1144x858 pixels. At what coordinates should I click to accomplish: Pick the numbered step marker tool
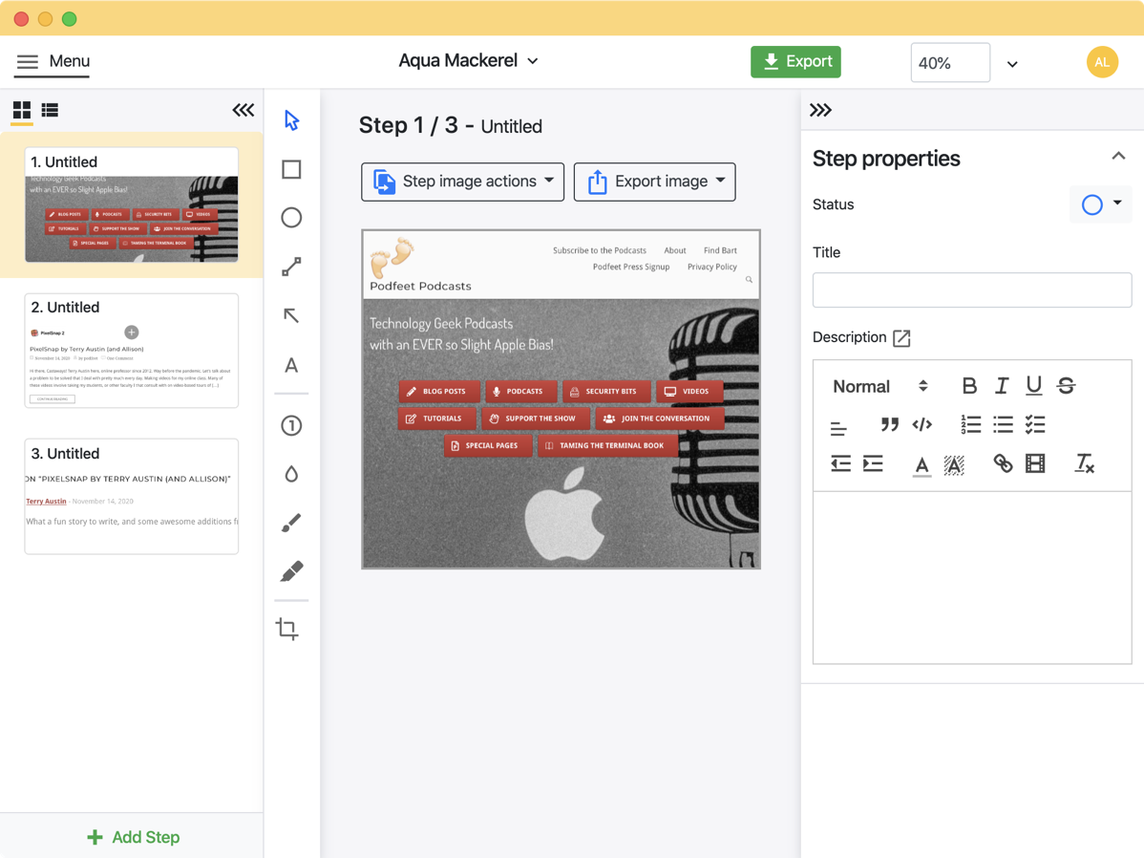[x=291, y=425]
